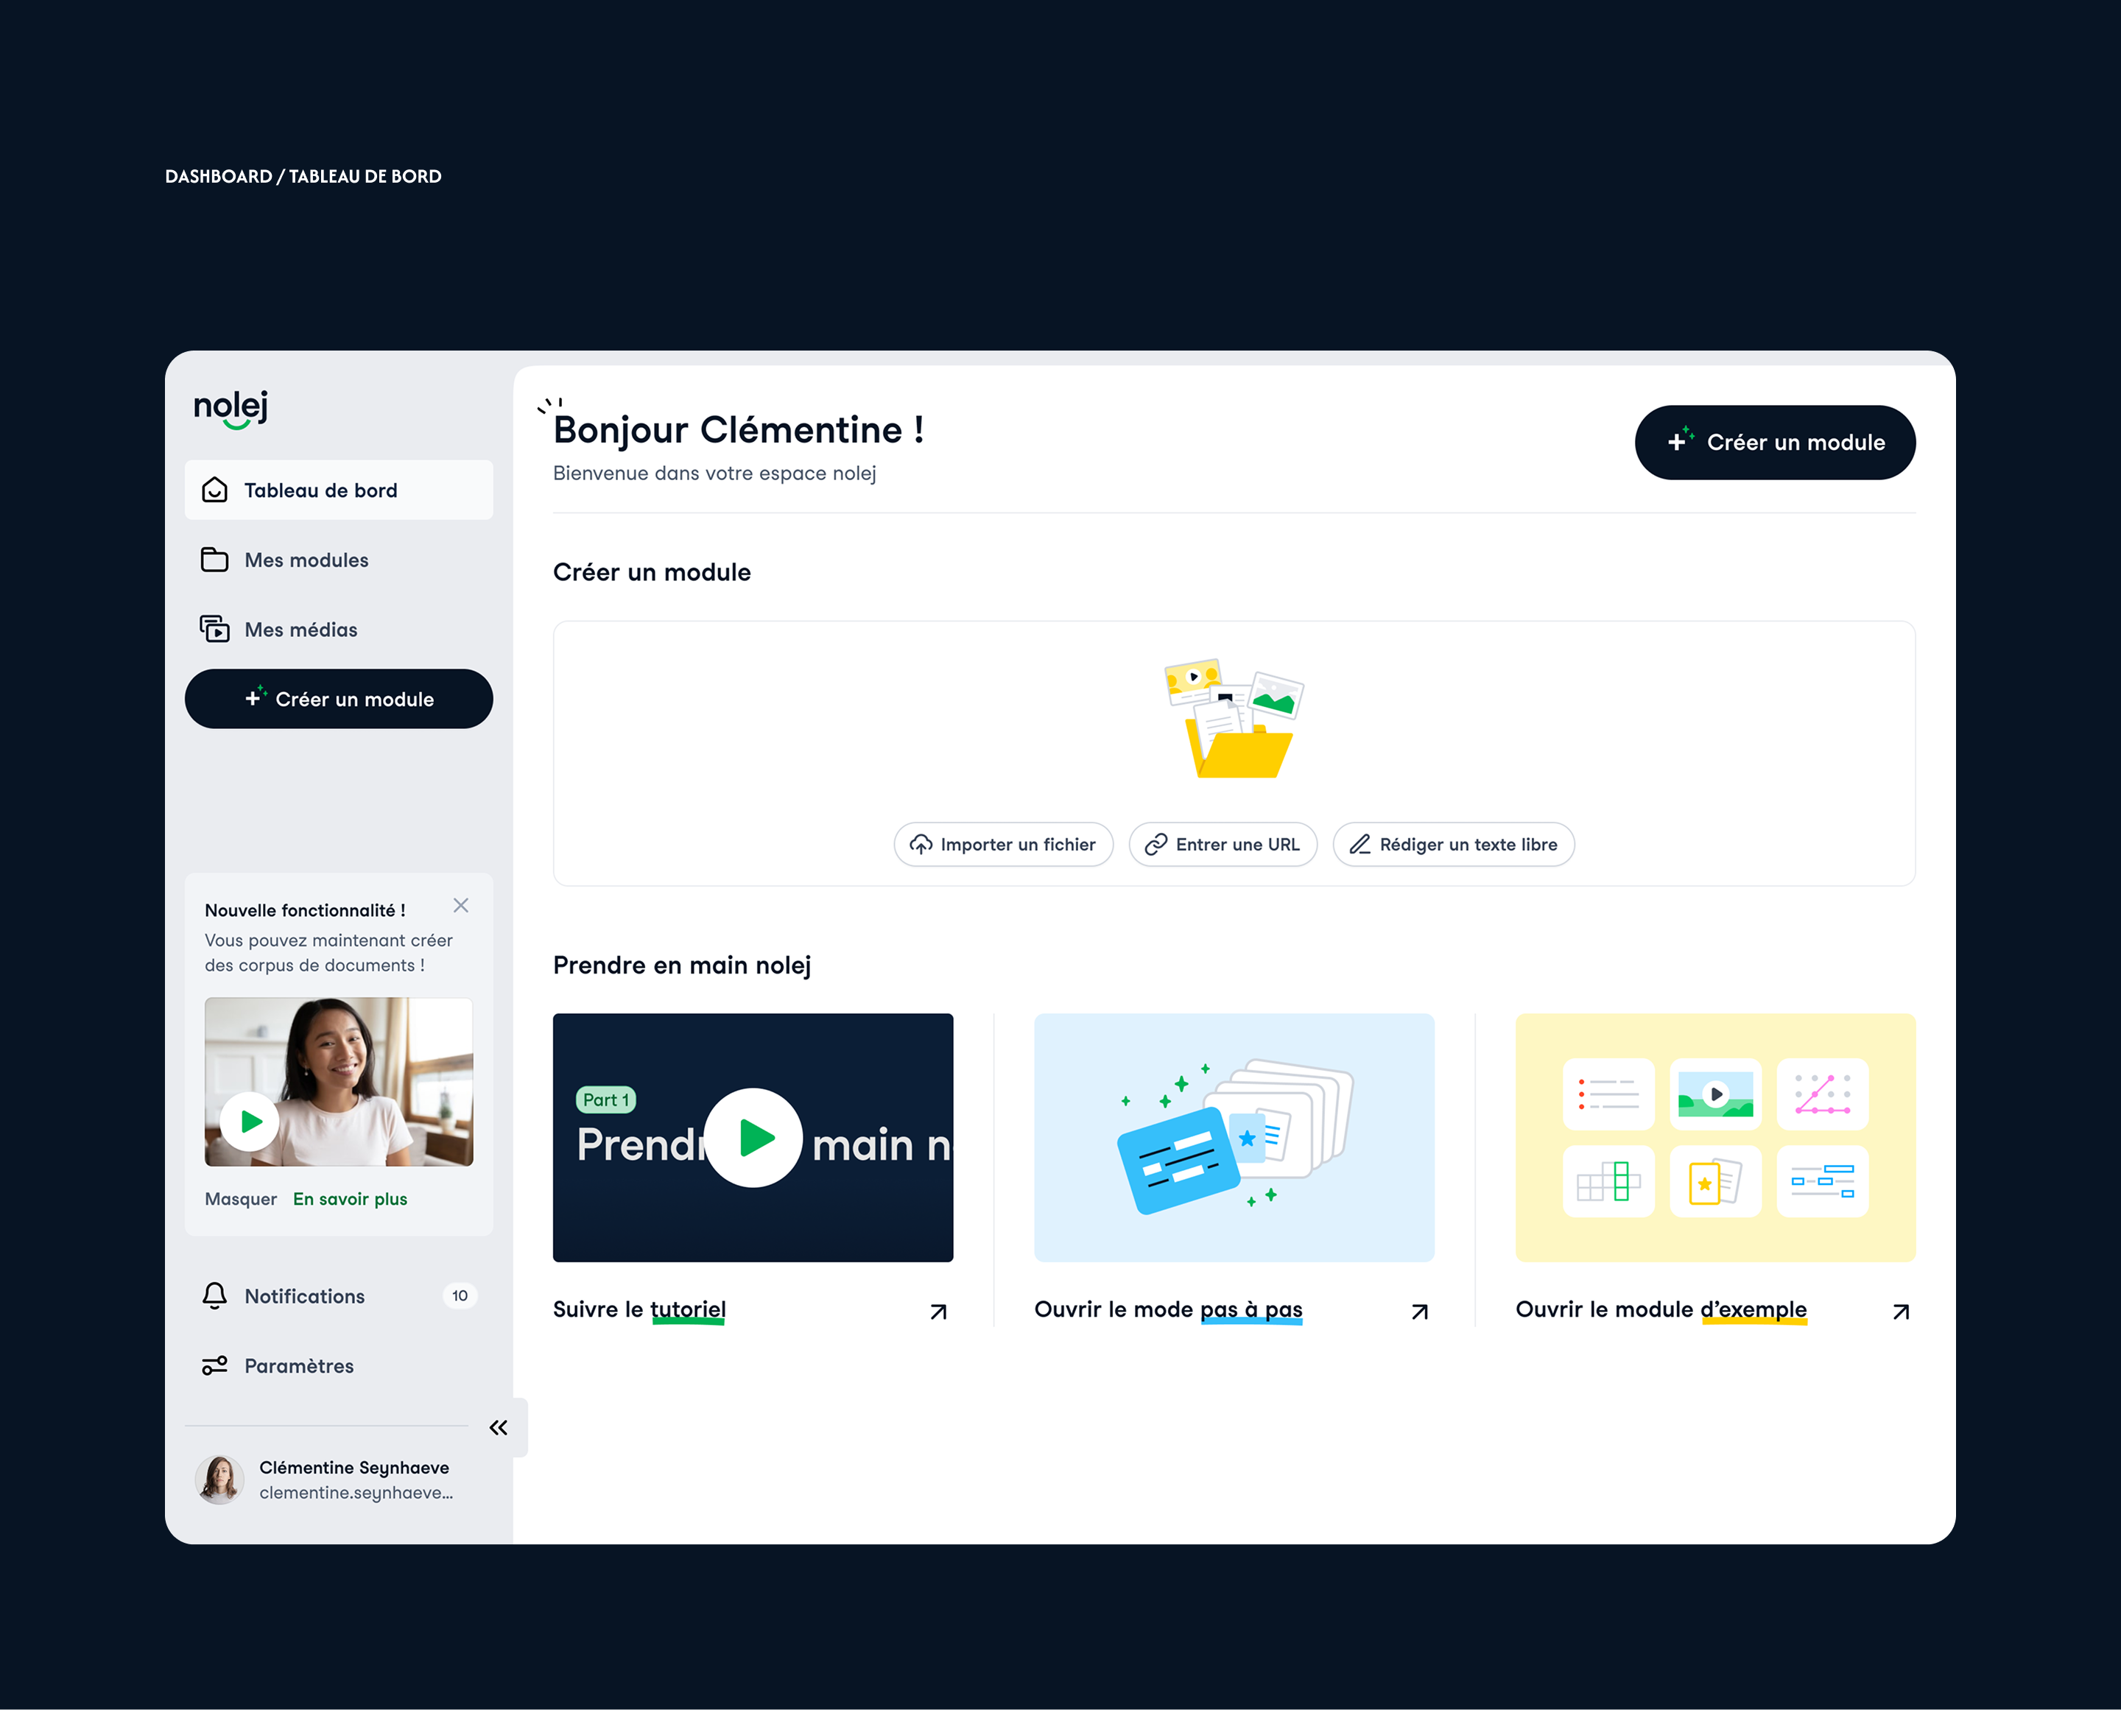Select the starred flashcard activity icon
The image size is (2121, 1710).
[x=1715, y=1182]
